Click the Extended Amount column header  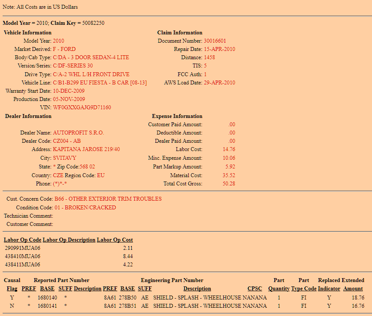click(x=353, y=289)
